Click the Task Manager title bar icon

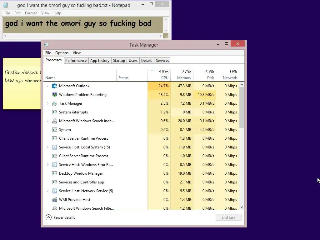[x=46, y=45]
